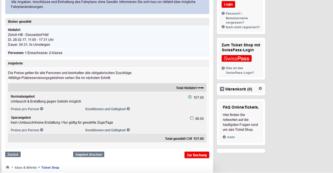333x173 pixels.
Task: Navigate to Abos & Billette breadcrumb
Action: 26,167
